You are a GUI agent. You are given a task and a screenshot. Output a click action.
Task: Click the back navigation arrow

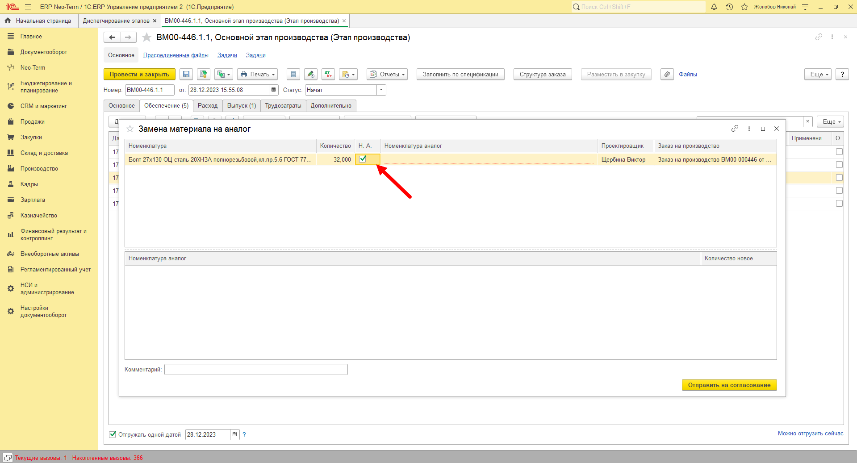112,38
